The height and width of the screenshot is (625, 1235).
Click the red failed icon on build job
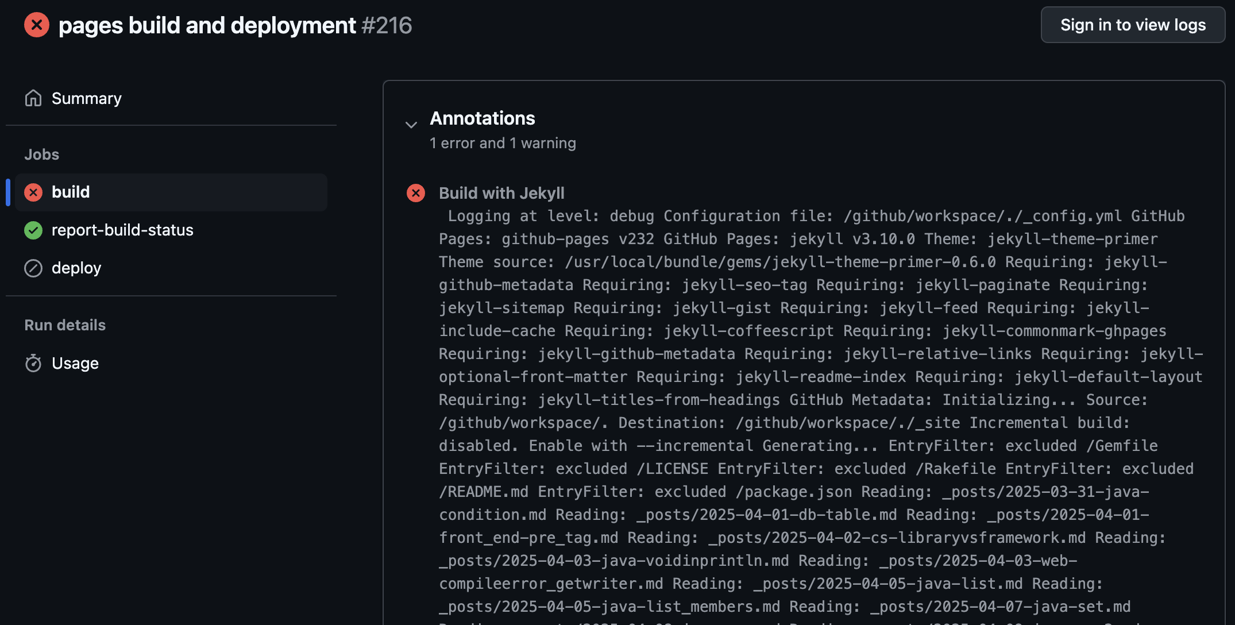pos(33,192)
